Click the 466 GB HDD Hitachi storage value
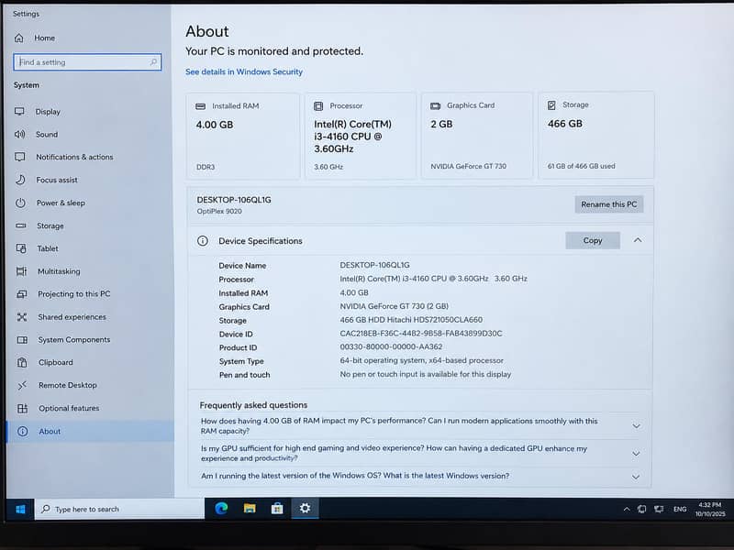 pos(411,319)
